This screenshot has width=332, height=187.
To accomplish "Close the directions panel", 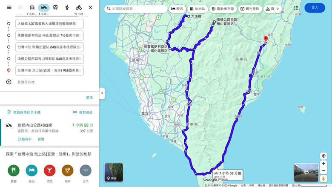I will click(x=90, y=7).
